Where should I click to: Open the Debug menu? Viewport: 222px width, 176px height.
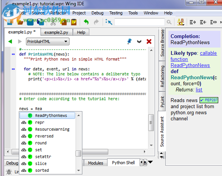click(97, 13)
